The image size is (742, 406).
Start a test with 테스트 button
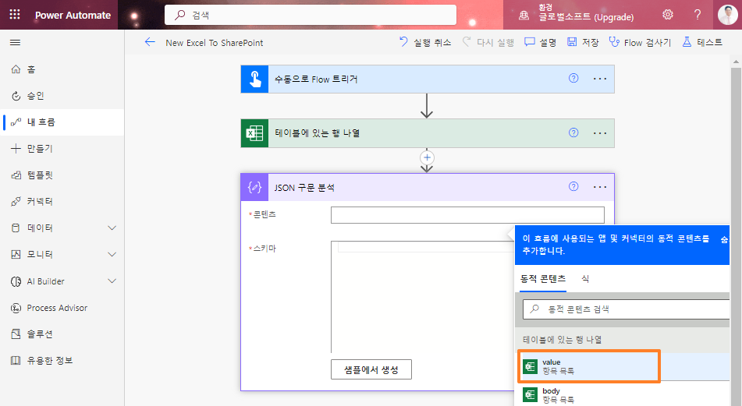702,43
